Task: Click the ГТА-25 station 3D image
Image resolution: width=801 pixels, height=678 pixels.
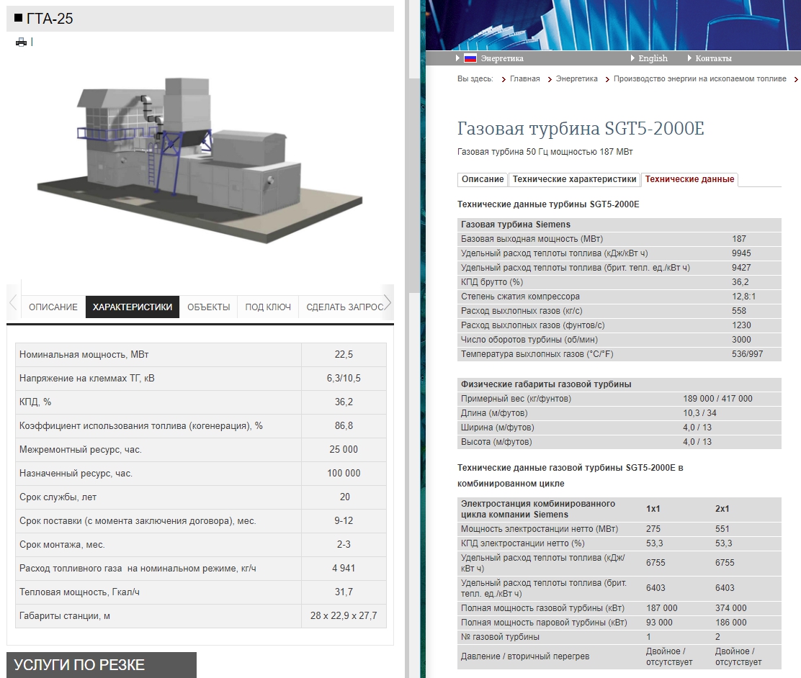Action: [200, 161]
